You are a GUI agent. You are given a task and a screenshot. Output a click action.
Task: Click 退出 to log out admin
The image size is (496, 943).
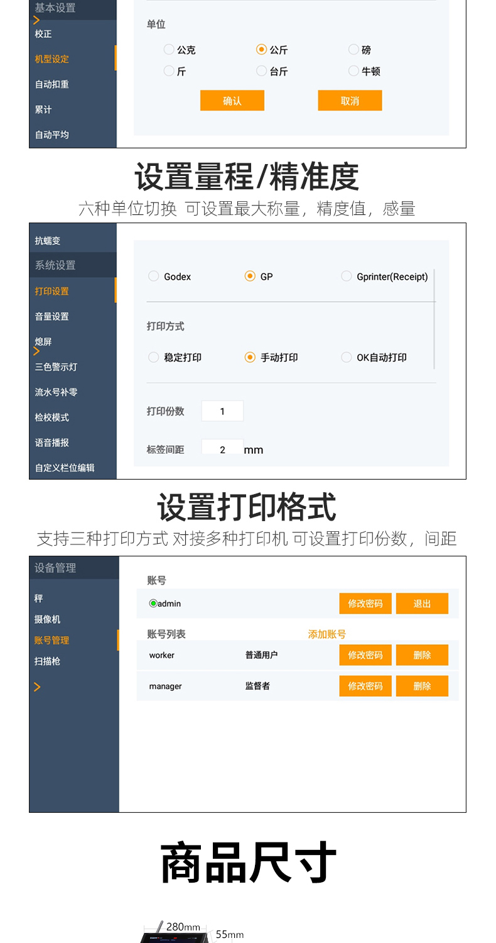(x=422, y=604)
